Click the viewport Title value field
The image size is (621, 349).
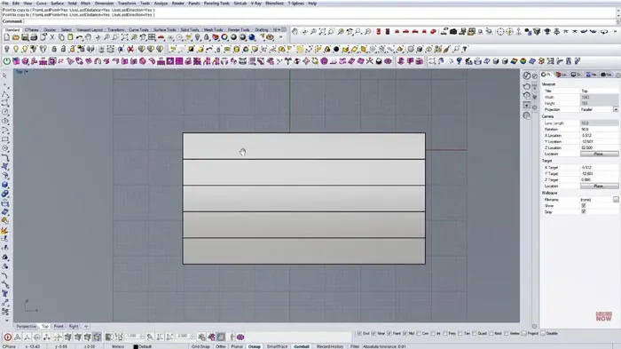[x=599, y=91]
